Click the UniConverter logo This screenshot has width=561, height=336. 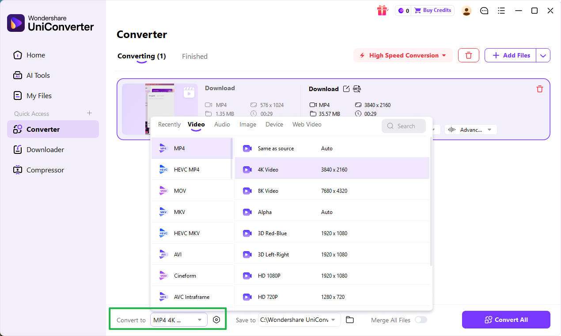click(16, 23)
